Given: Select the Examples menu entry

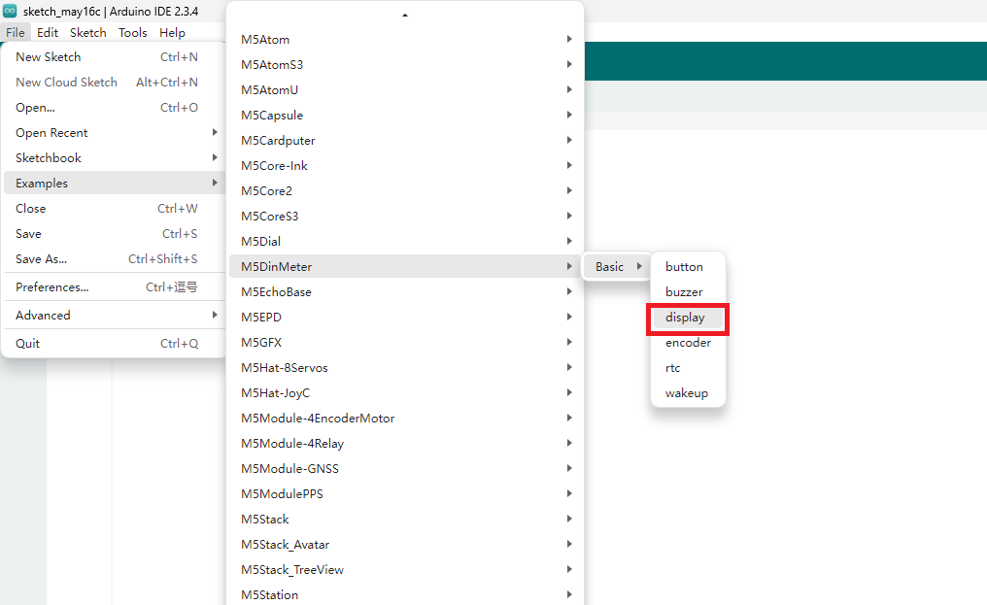Looking at the screenshot, I should pyautogui.click(x=114, y=183).
